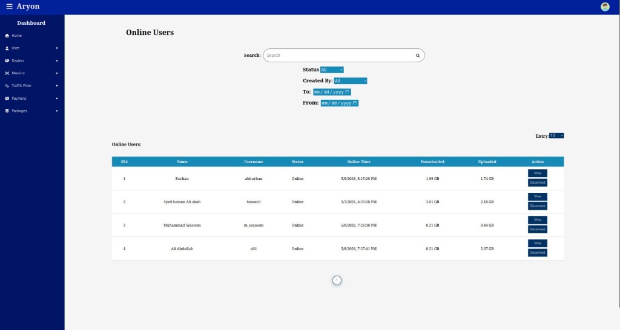Select username cell abburhan
This screenshot has height=330, width=620.
click(254, 179)
